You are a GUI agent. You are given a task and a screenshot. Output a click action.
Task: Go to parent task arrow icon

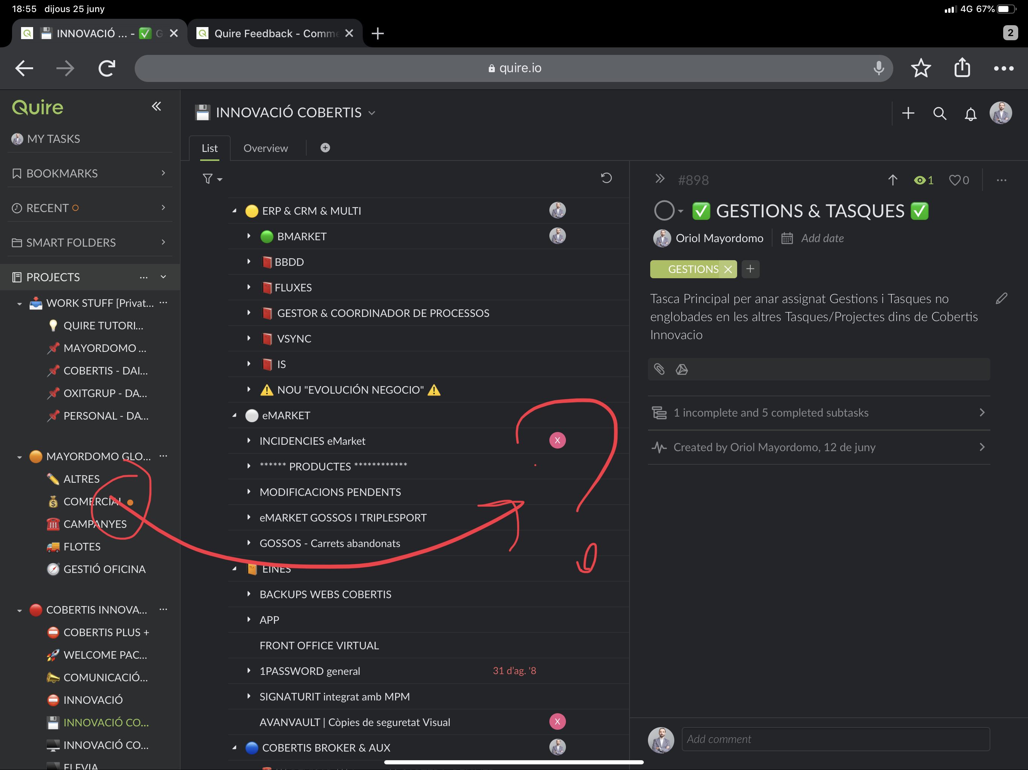893,180
